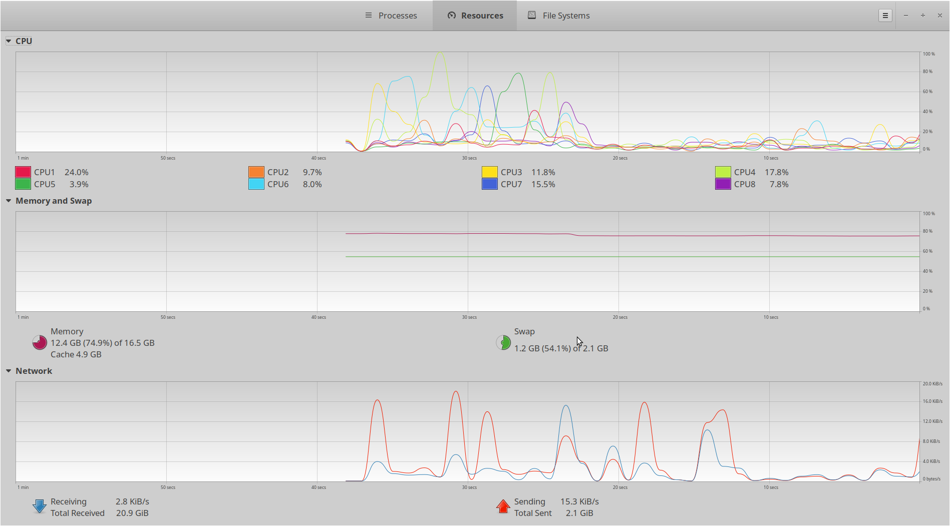950x526 pixels.
Task: Open the hamburger menu
Action: point(885,15)
